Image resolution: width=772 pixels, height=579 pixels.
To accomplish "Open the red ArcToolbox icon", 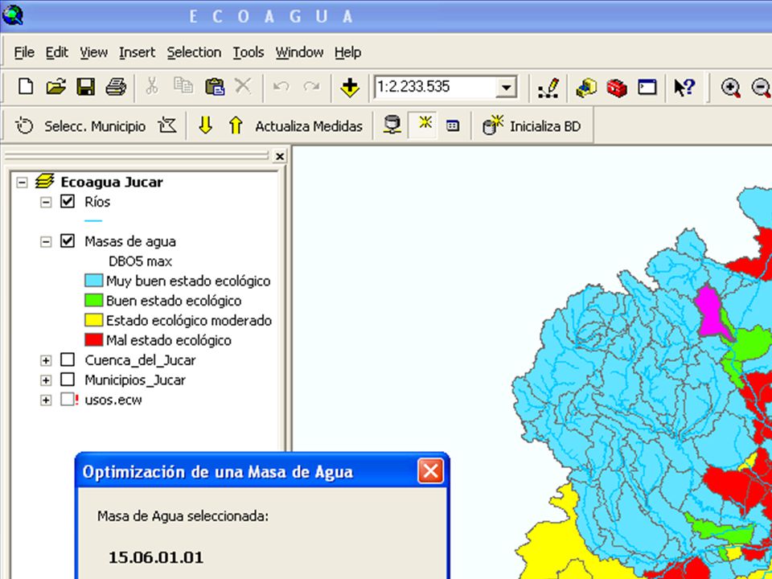I will 617,88.
